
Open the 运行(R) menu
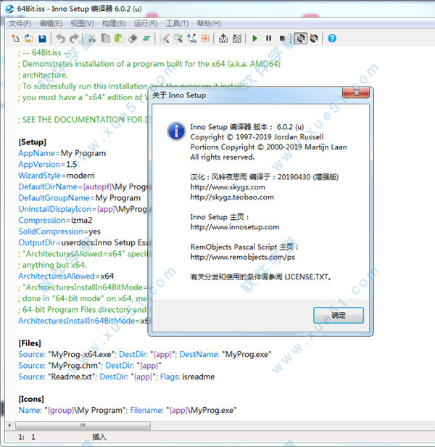click(x=146, y=23)
